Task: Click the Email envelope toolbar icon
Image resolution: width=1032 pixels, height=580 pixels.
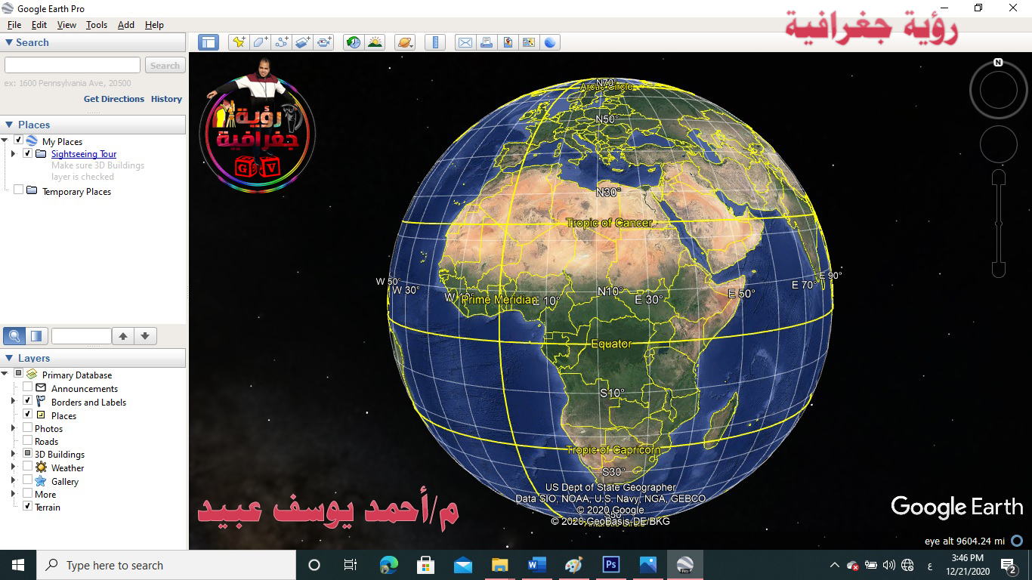Action: pyautogui.click(x=465, y=42)
